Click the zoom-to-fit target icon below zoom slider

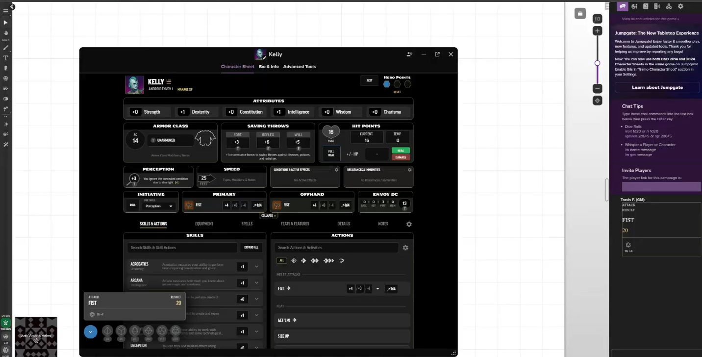tap(597, 101)
